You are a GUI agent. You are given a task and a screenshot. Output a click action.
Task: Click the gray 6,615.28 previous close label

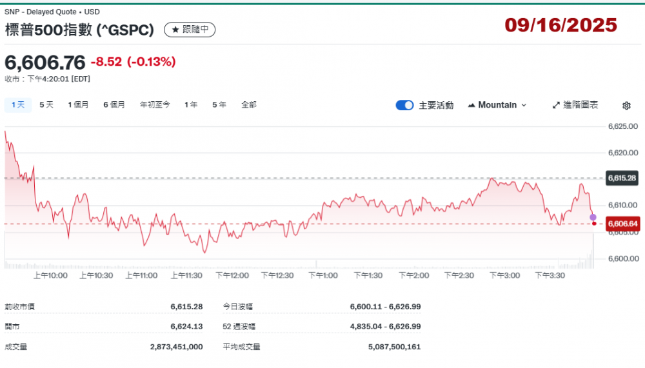tap(622, 178)
